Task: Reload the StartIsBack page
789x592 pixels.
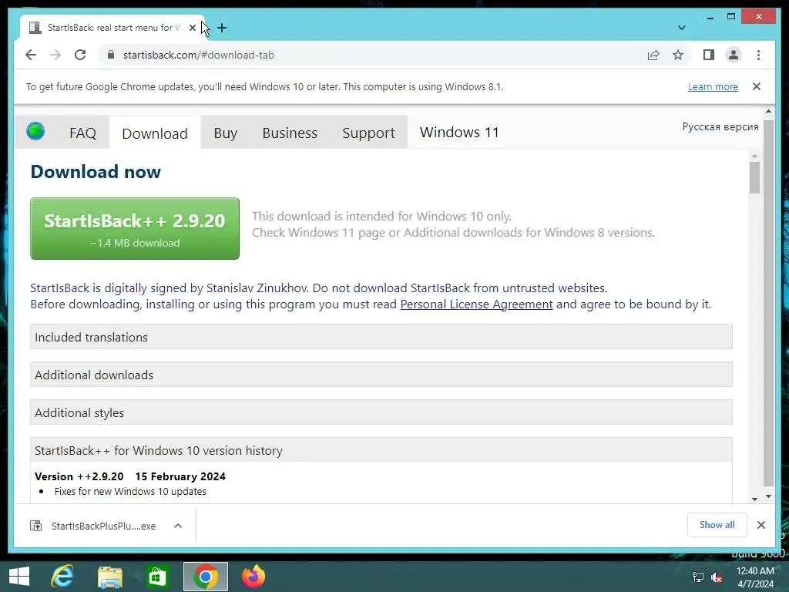Action: [x=80, y=55]
